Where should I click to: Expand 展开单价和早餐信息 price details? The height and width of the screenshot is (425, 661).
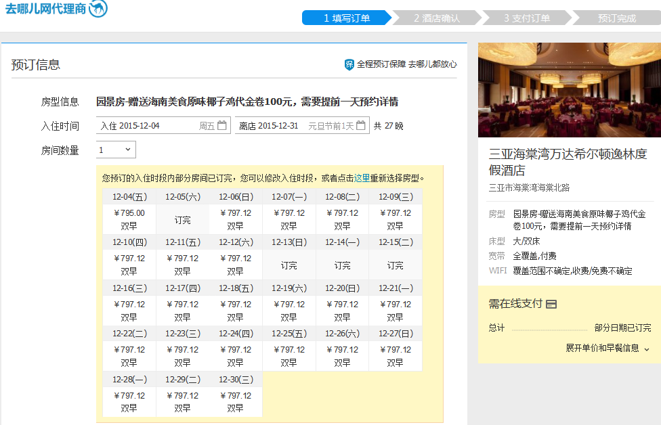coord(607,348)
